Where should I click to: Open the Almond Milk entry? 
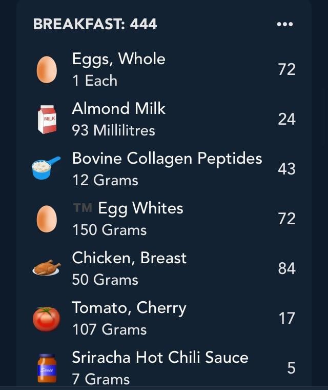click(164, 120)
